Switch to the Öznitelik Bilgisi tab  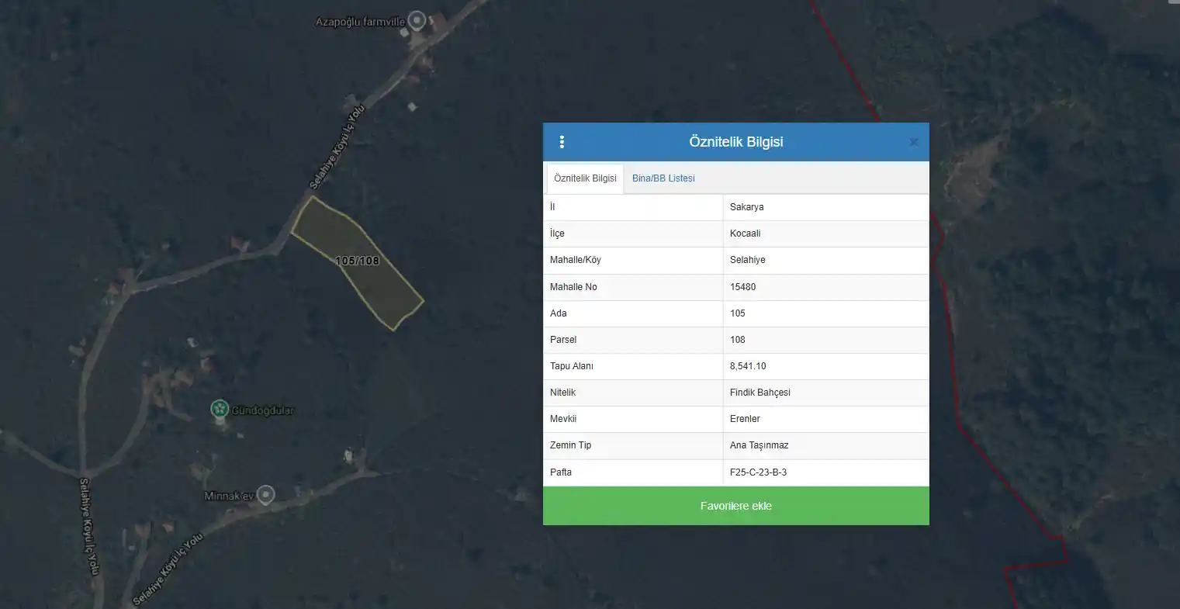click(585, 178)
